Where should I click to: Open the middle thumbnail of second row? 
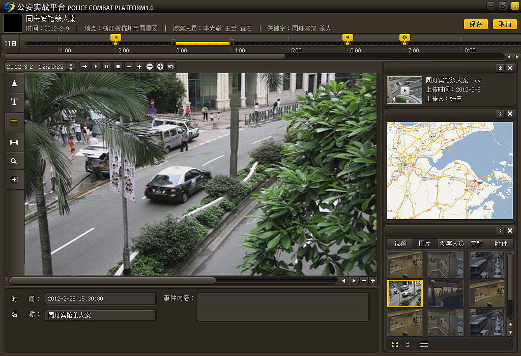(446, 293)
